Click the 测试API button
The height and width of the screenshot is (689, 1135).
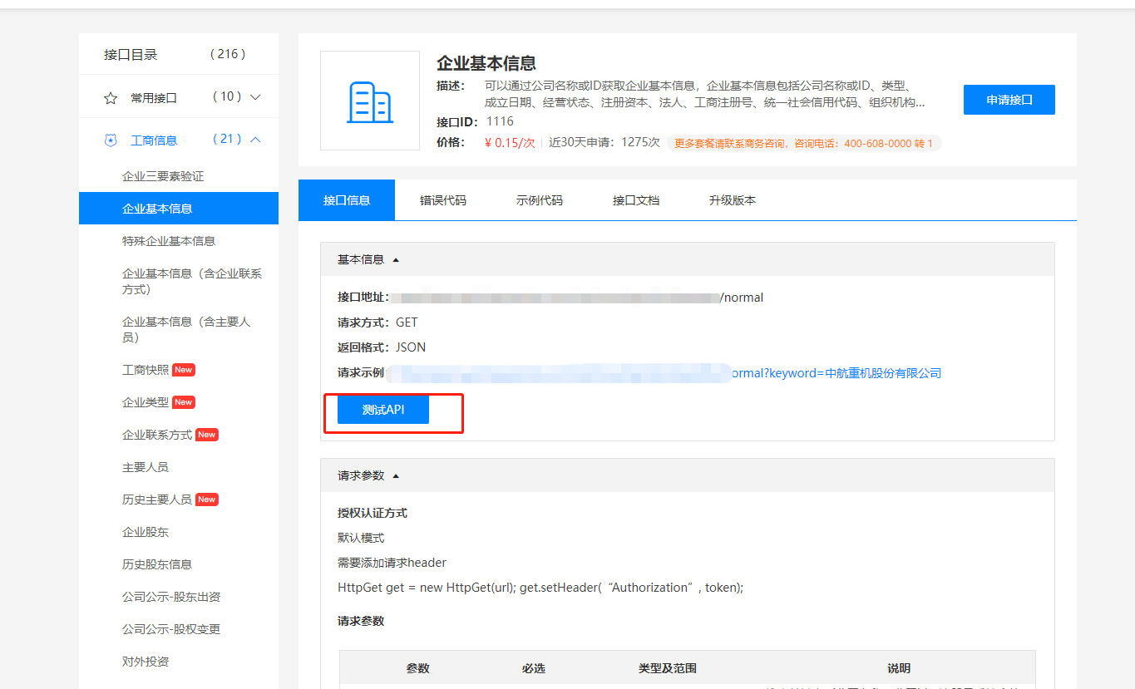click(383, 410)
